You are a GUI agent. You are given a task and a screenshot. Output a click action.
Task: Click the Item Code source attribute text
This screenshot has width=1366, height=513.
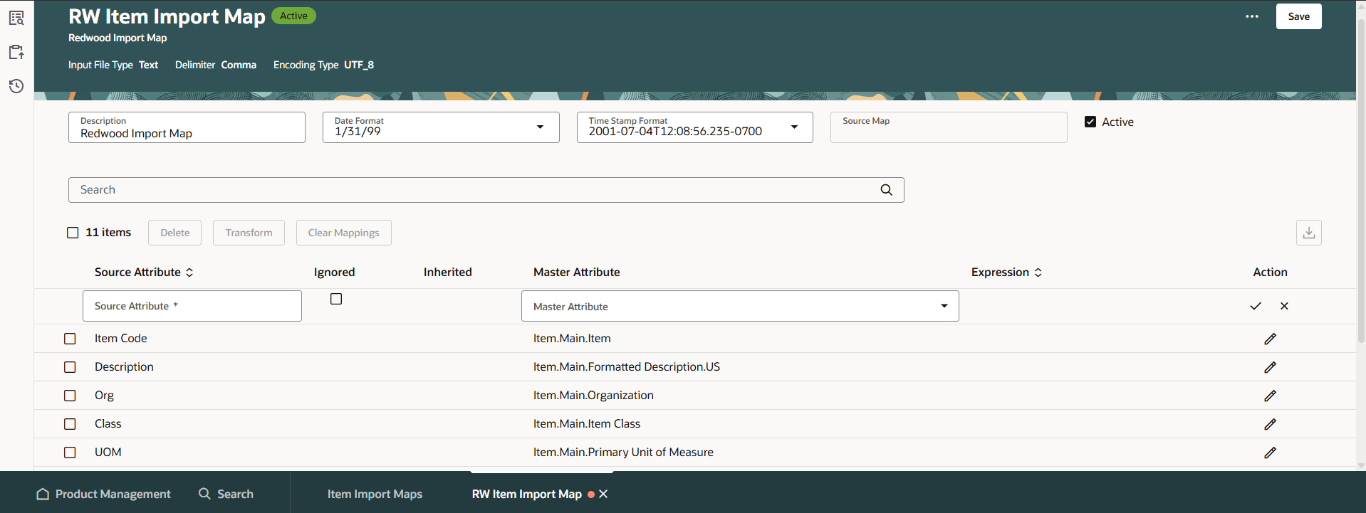coord(121,339)
